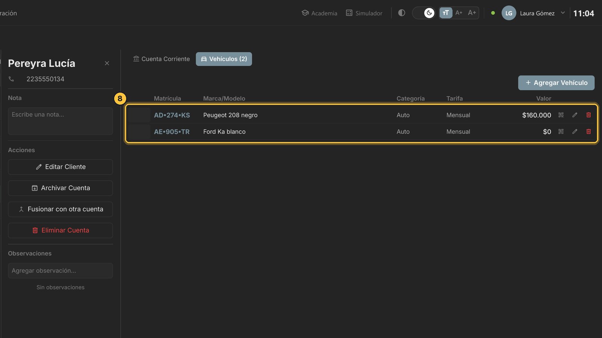The height and width of the screenshot is (338, 602).
Task: Select the medium A+ text size
Action: [x=459, y=13]
